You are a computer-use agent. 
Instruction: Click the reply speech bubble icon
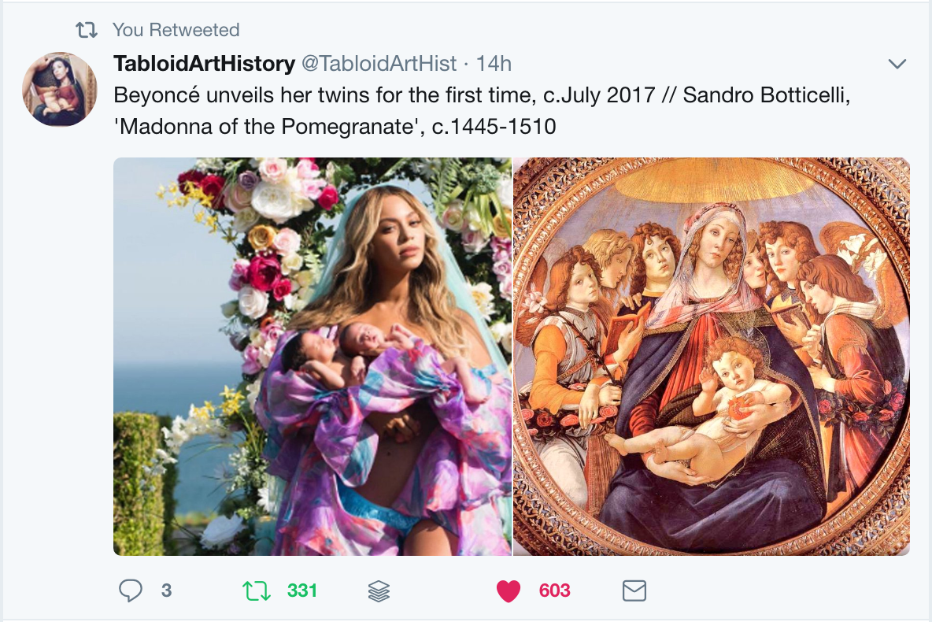pyautogui.click(x=130, y=591)
